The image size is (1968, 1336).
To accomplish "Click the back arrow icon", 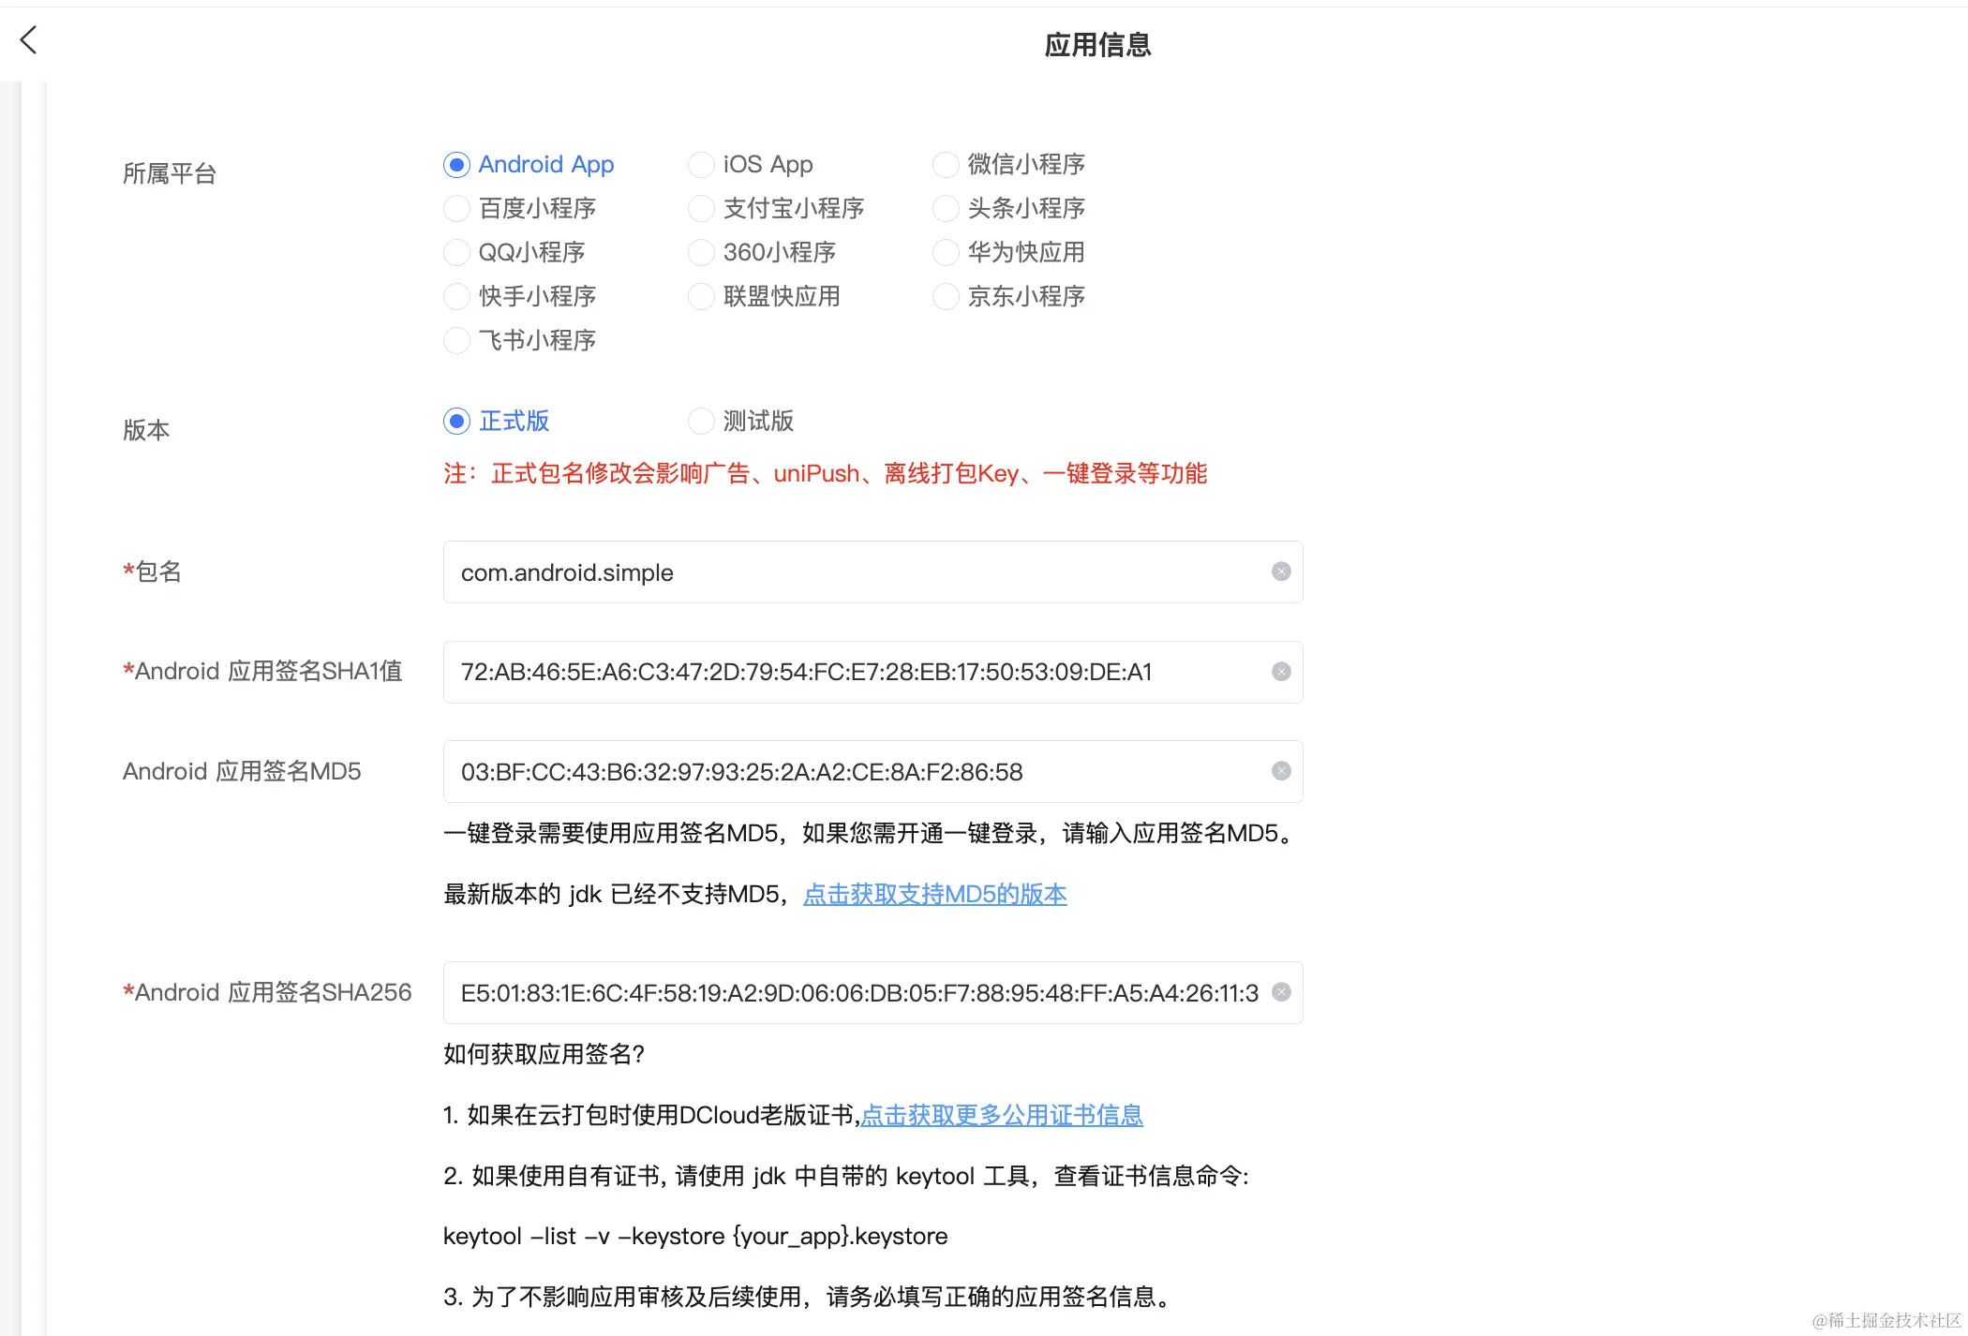I will click(29, 39).
